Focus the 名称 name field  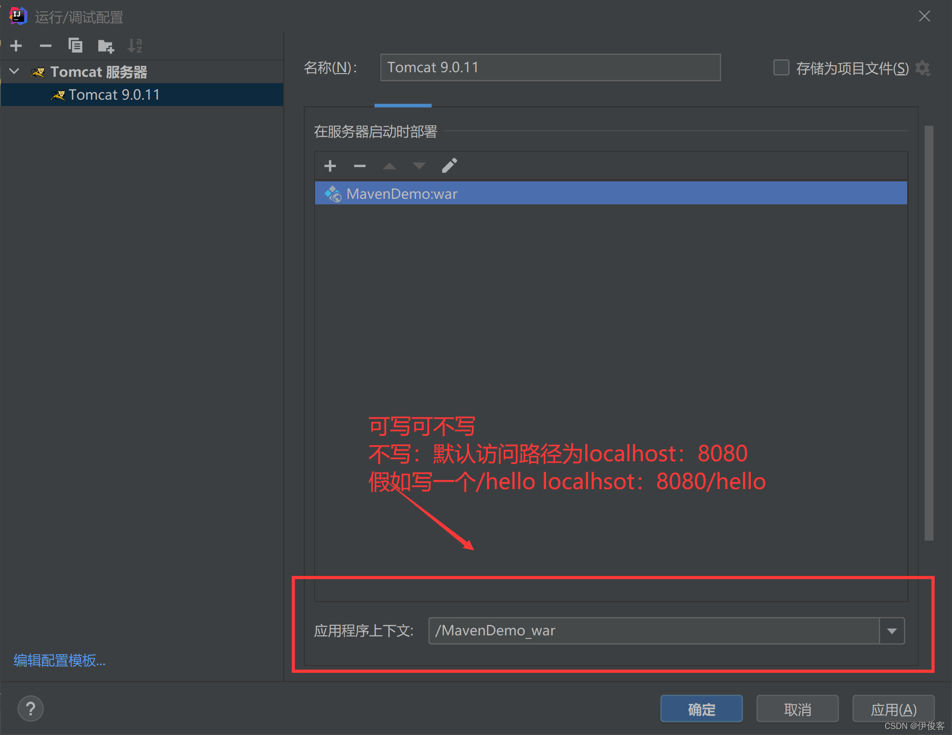click(551, 68)
